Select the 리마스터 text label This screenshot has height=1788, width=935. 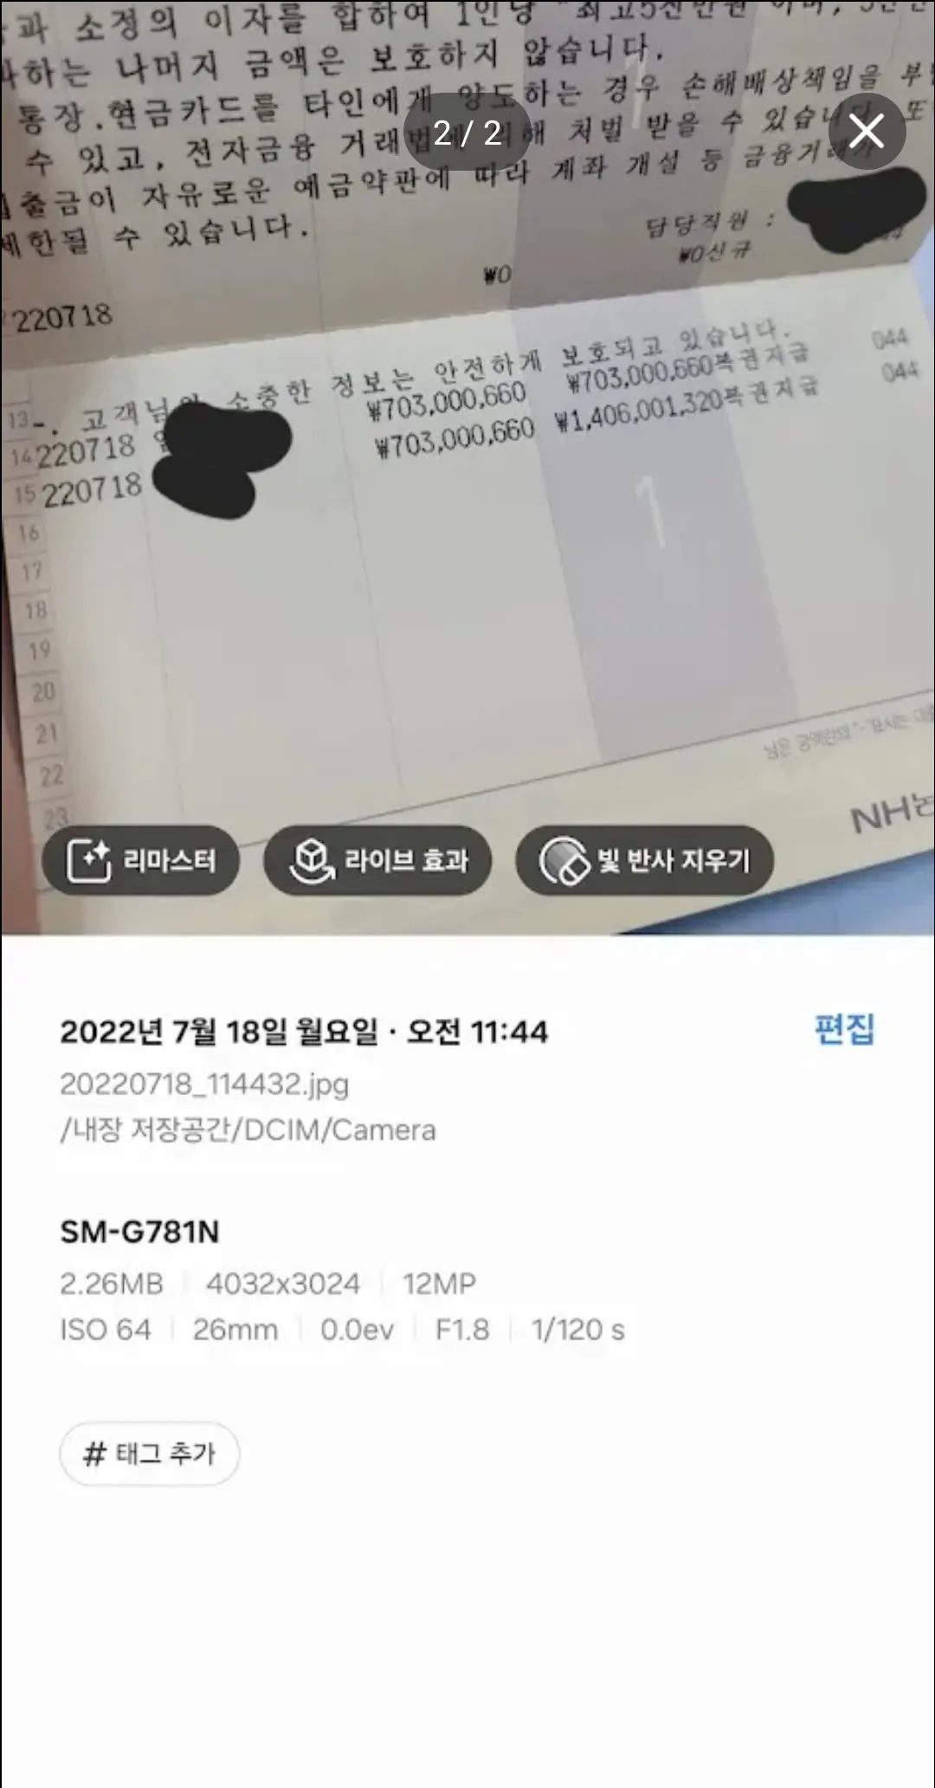(x=169, y=860)
